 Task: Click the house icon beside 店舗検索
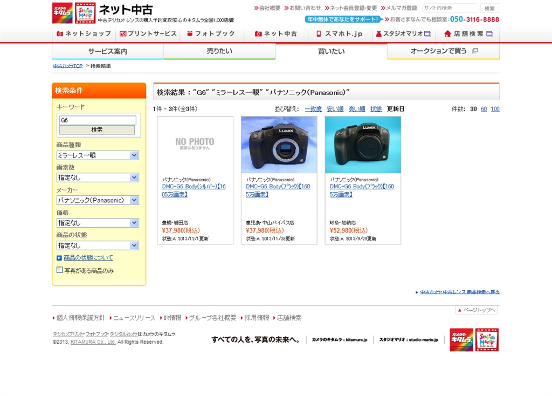447,34
